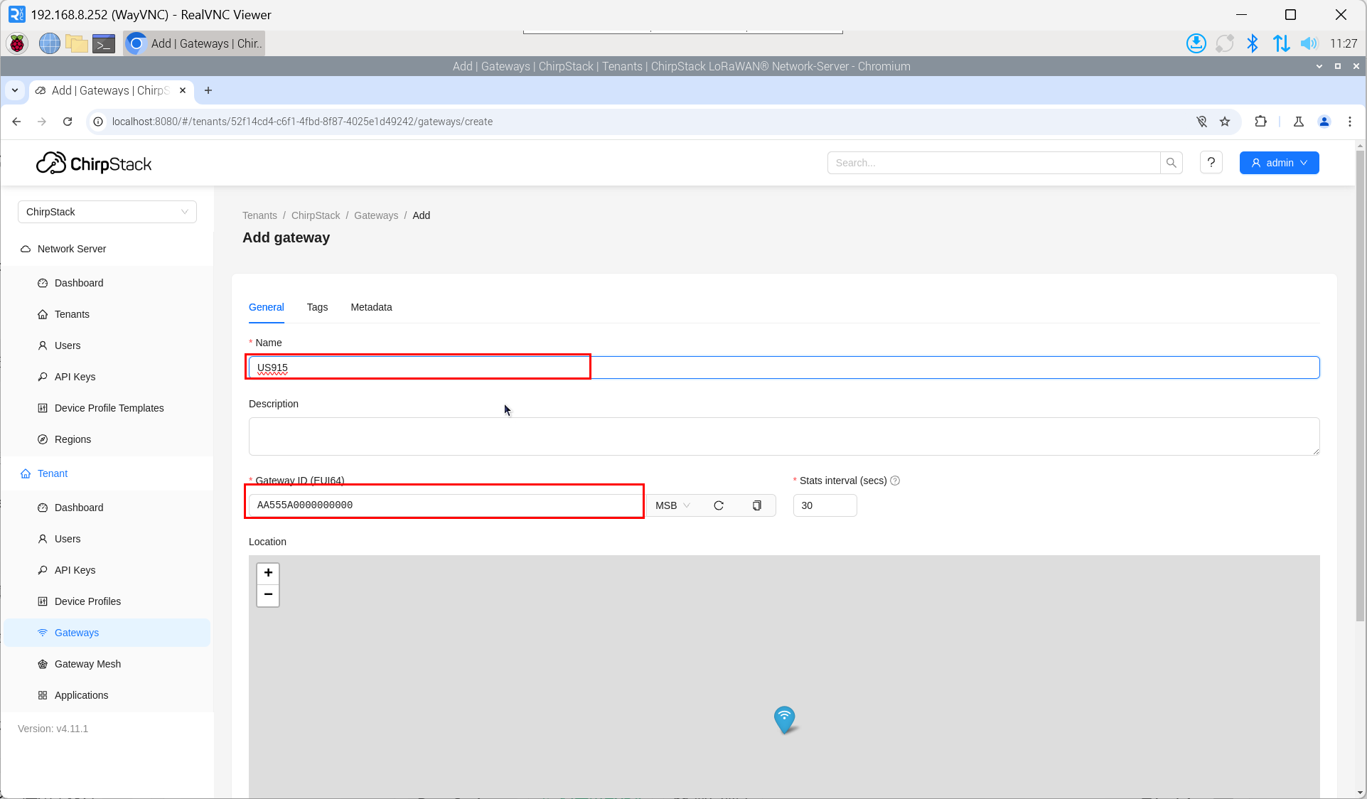Switch to the Tags tab
Viewport: 1367px width, 799px height.
click(317, 307)
